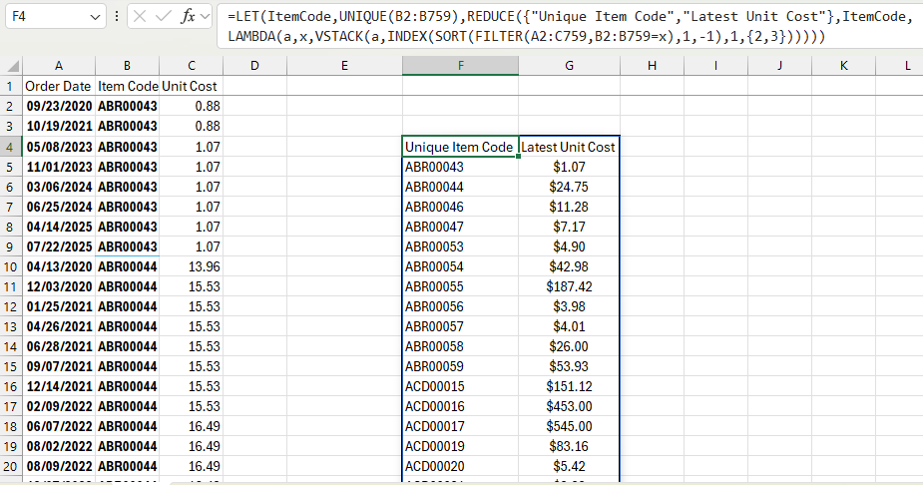
Task: Click the Order Date header cell
Action: (58, 86)
